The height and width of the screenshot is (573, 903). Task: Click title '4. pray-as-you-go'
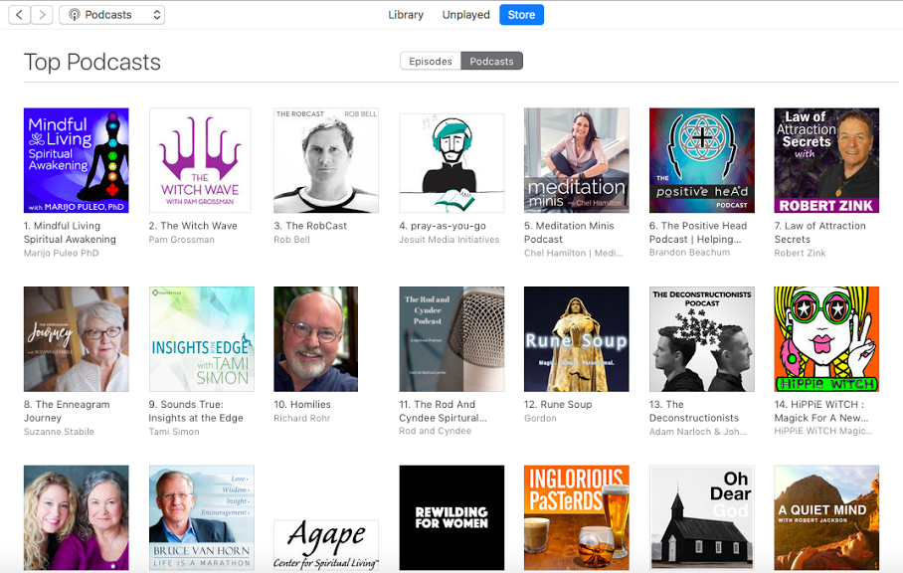443,226
